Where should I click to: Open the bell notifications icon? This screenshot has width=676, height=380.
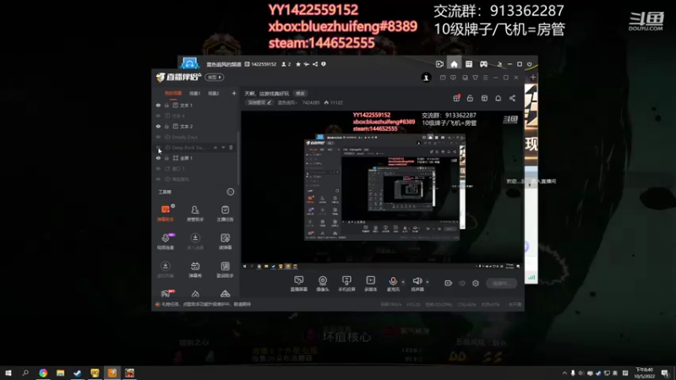498,98
